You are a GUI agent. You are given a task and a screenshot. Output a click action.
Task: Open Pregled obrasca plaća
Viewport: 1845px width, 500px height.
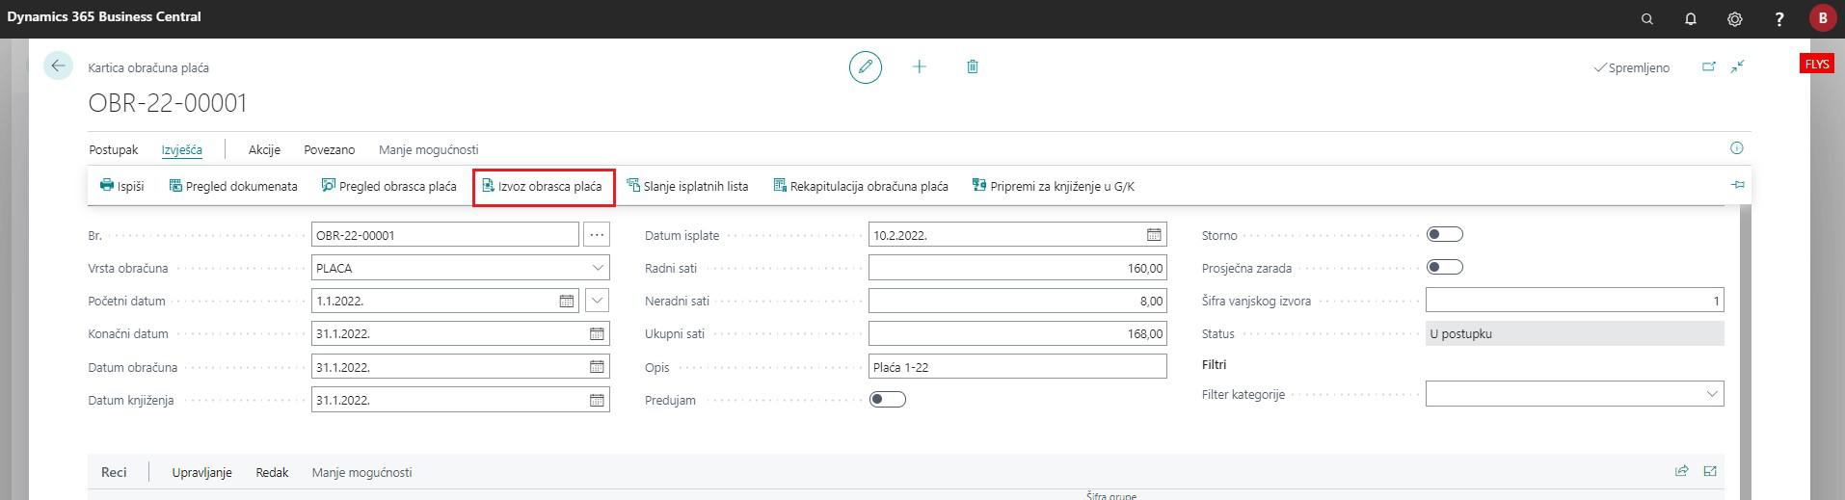point(389,186)
